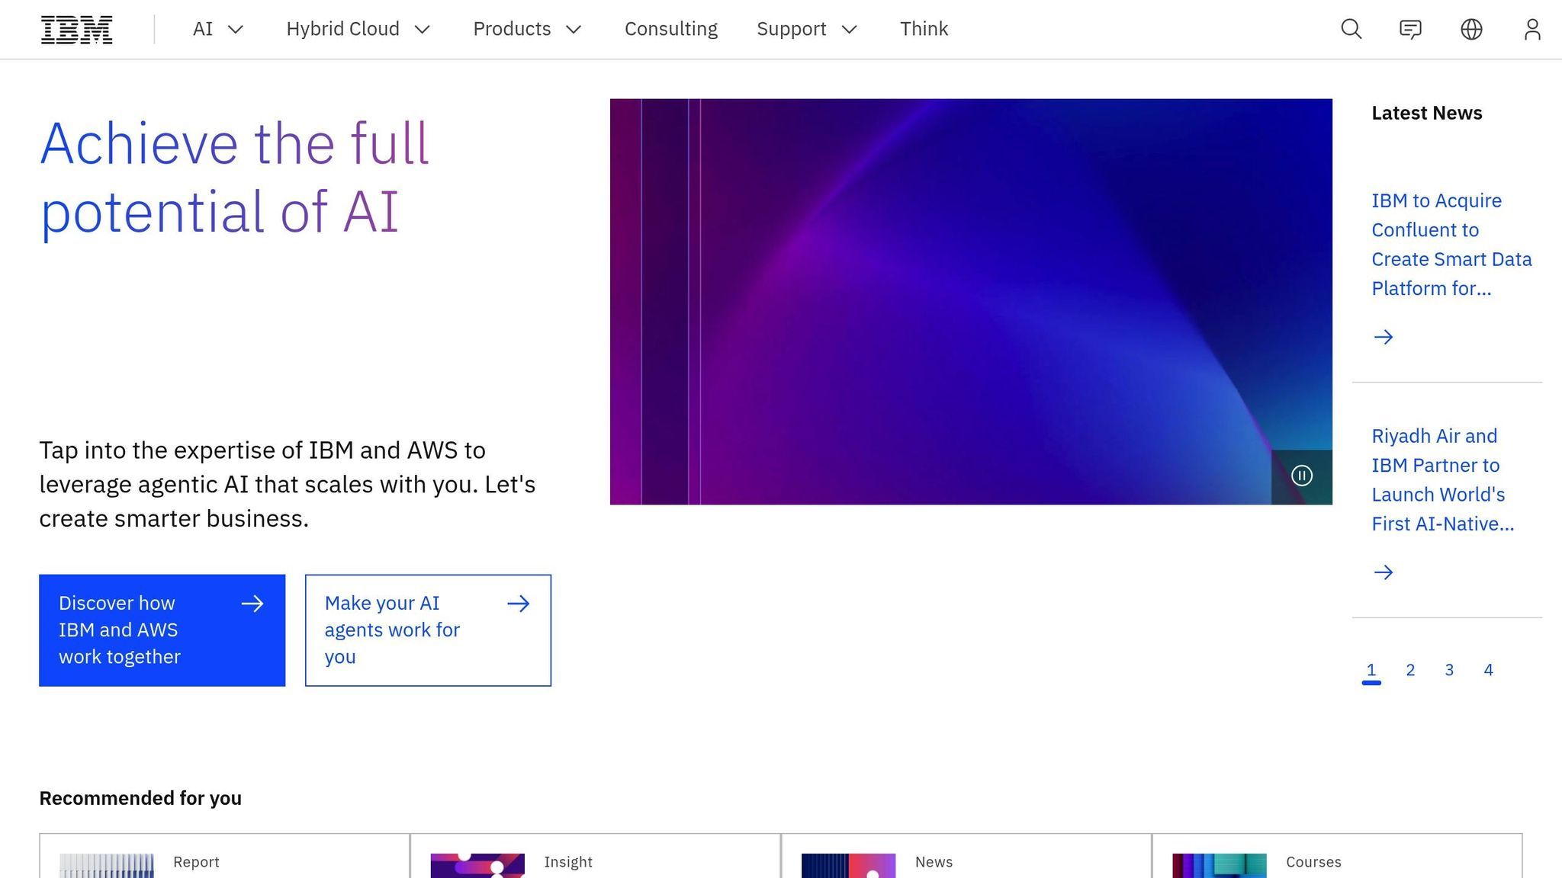The width and height of the screenshot is (1562, 878).
Task: Open the Report card thumbnail
Action: tap(107, 866)
